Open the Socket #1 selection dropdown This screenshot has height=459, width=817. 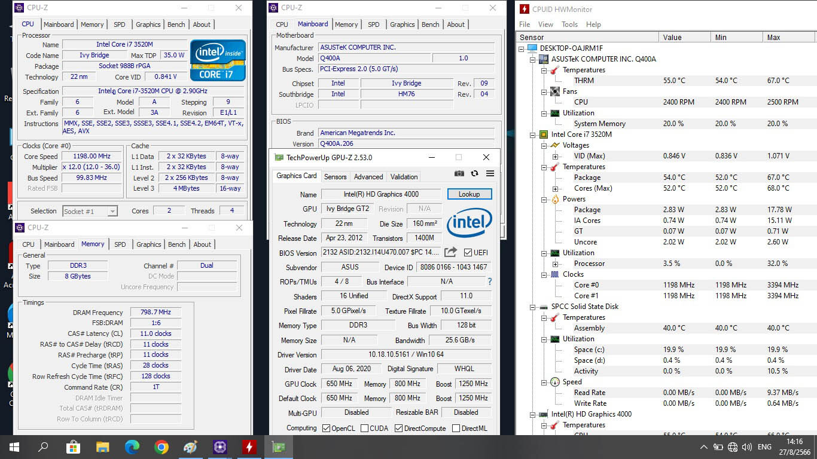[x=111, y=211]
